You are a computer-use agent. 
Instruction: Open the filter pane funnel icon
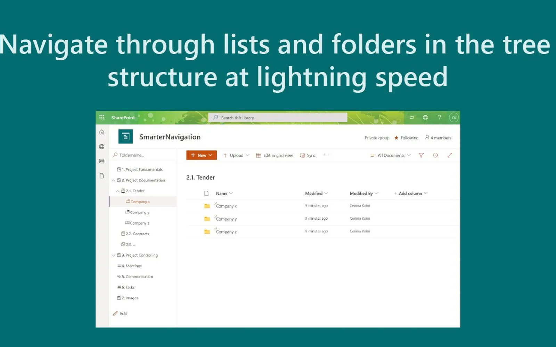[421, 155]
